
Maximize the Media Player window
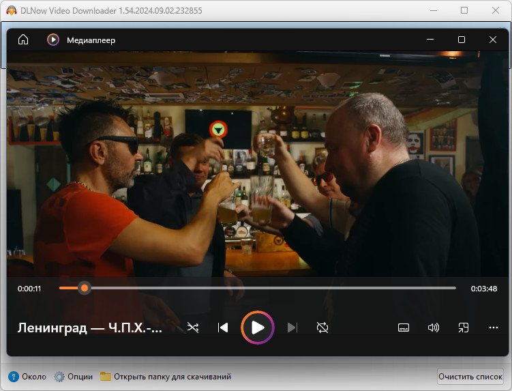tap(462, 40)
